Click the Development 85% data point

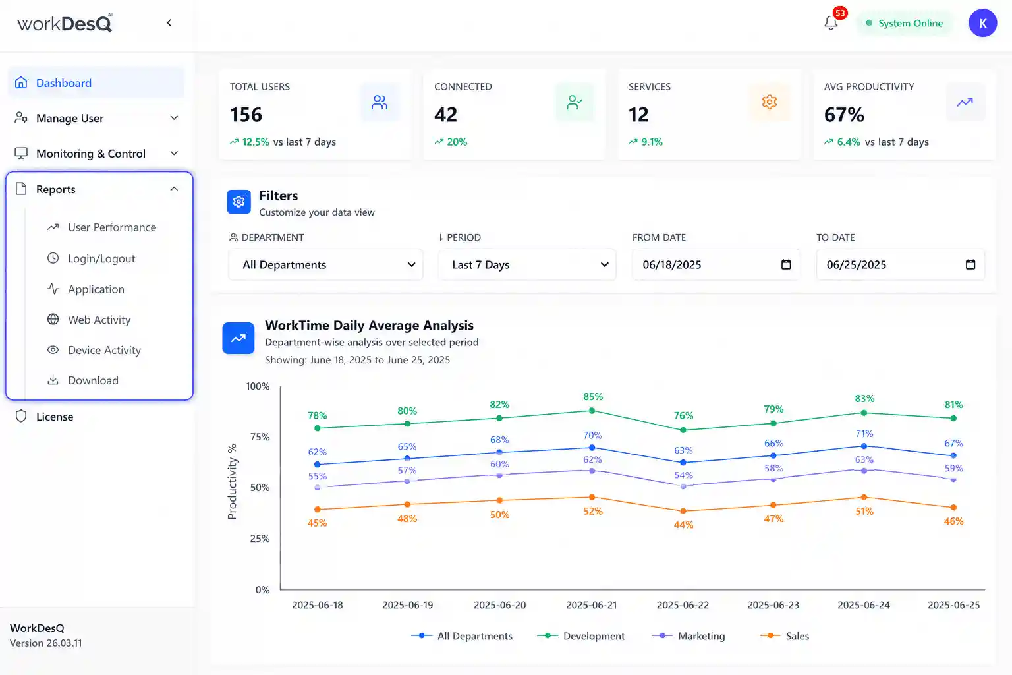[x=592, y=411]
